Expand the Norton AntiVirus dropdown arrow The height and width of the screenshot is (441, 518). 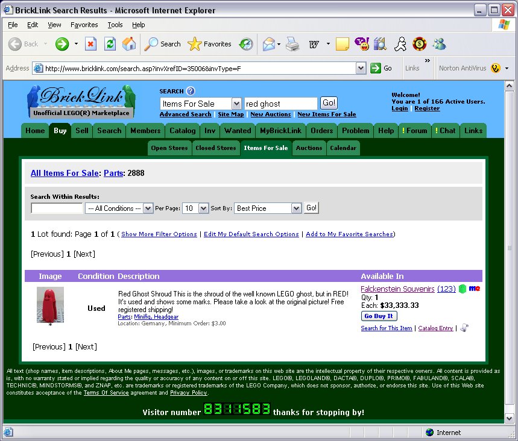[507, 68]
